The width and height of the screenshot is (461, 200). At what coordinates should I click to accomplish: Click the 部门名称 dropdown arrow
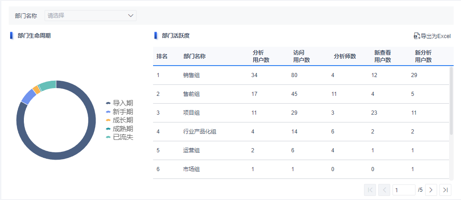[x=131, y=16]
